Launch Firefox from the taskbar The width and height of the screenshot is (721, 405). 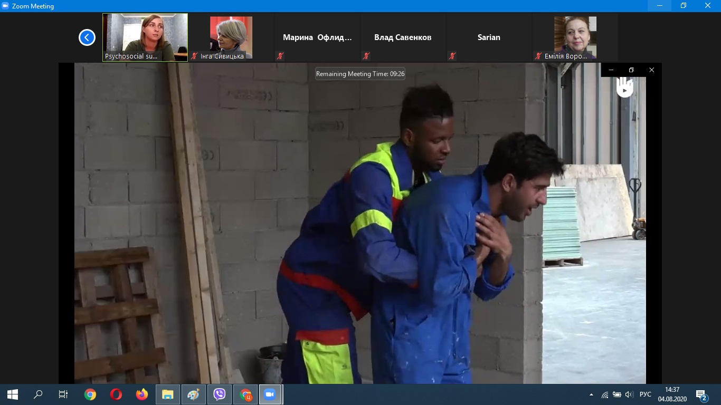tap(142, 394)
